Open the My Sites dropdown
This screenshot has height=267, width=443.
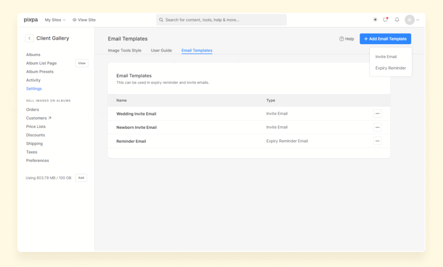55,20
